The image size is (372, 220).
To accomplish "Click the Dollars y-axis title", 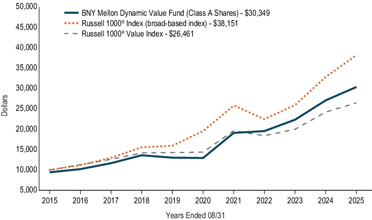I will (5, 105).
